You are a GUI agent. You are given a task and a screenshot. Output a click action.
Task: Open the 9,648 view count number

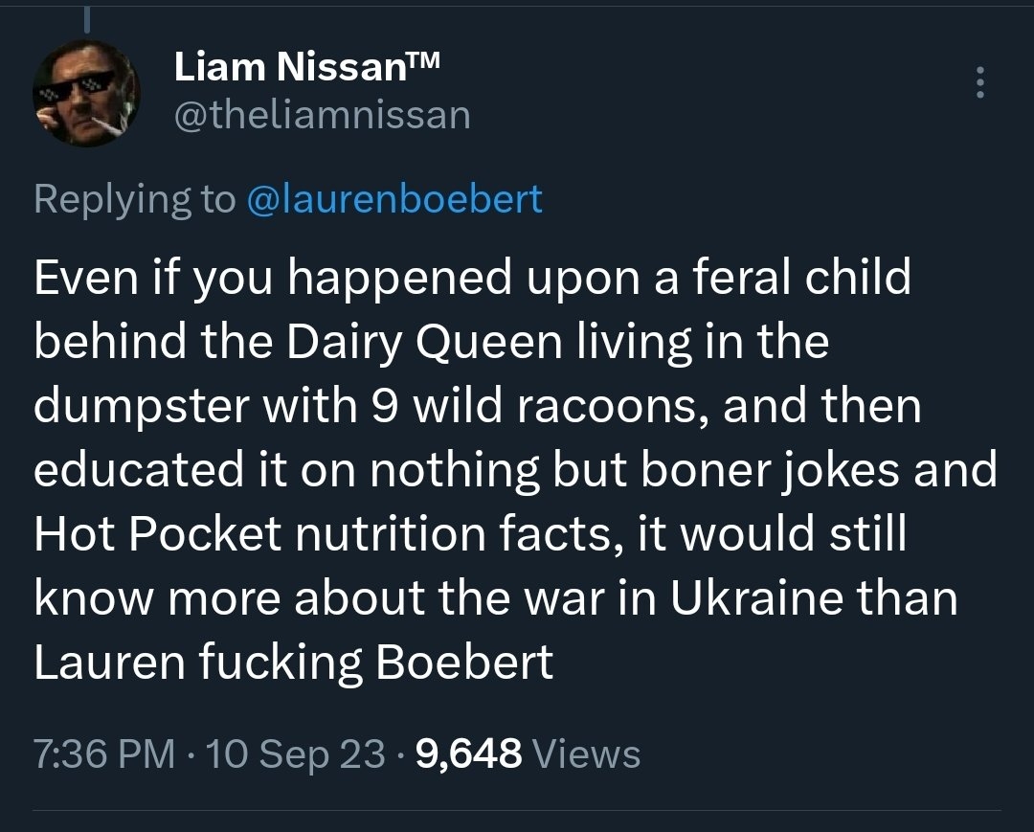coord(470,753)
